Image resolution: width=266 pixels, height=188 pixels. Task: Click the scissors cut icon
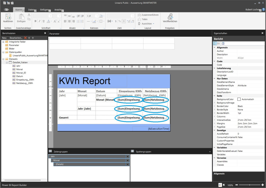[29, 15]
